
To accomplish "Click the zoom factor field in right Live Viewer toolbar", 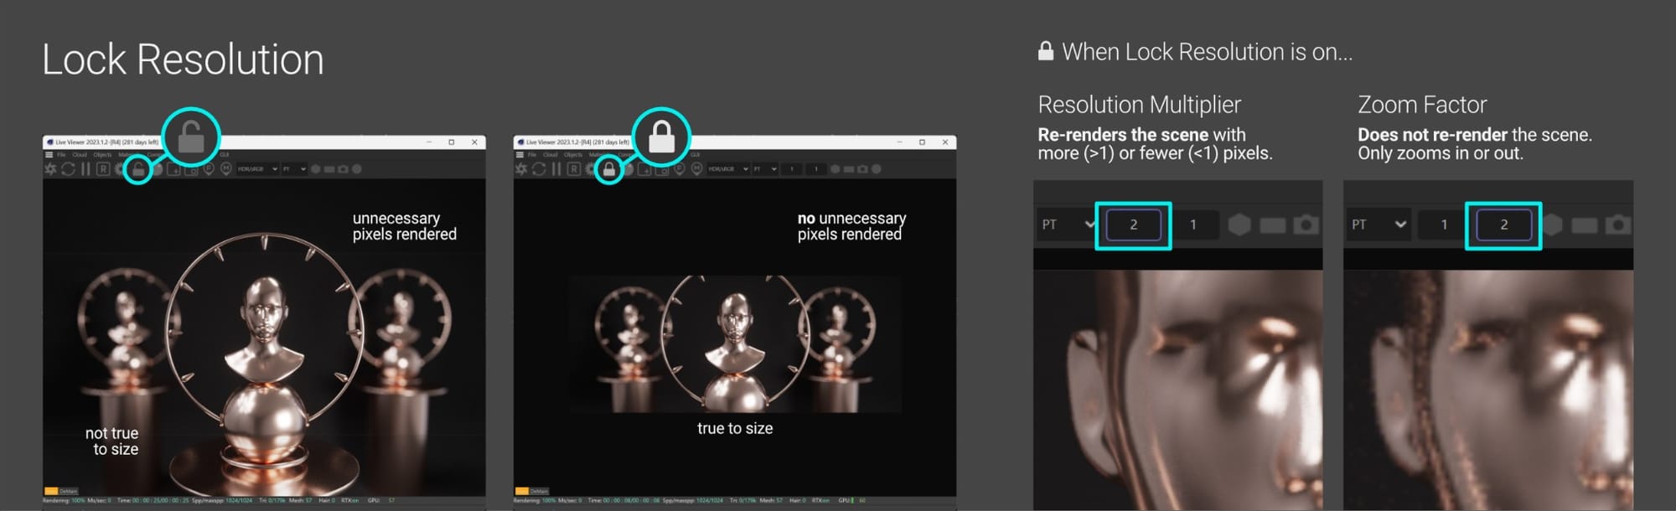I will point(816,169).
